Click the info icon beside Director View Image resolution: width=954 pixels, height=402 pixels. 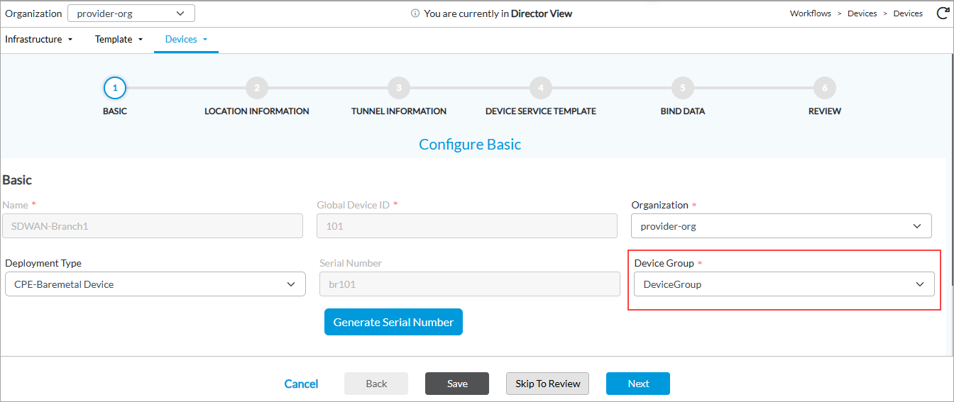pyautogui.click(x=415, y=13)
